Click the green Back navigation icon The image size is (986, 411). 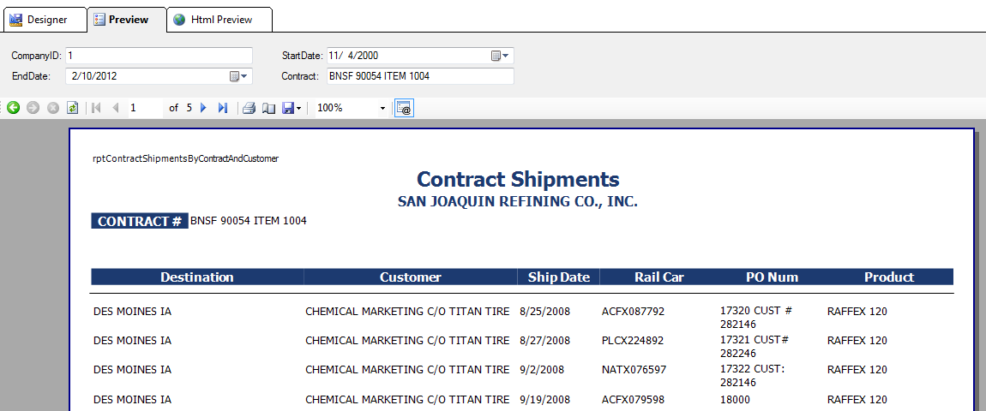13,108
